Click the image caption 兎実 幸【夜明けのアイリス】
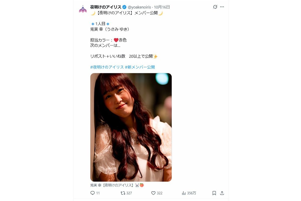 coord(112,185)
